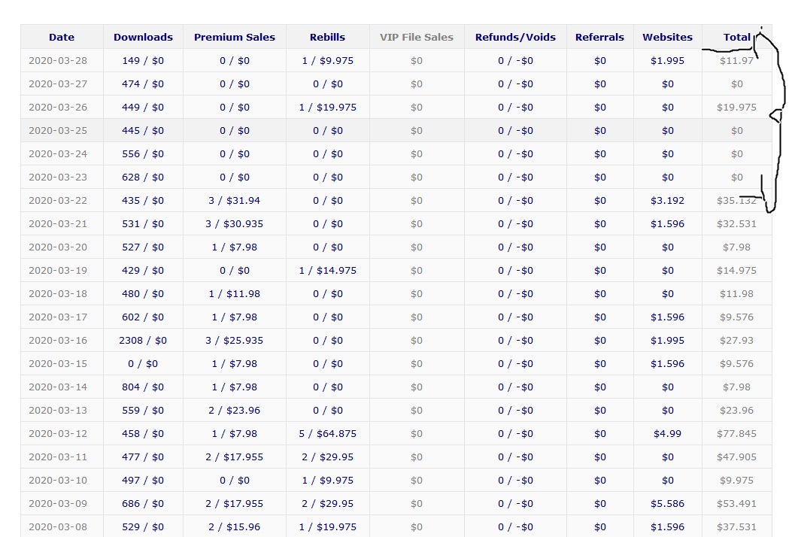Click websites value $3.192
The height and width of the screenshot is (537, 789).
pos(667,201)
